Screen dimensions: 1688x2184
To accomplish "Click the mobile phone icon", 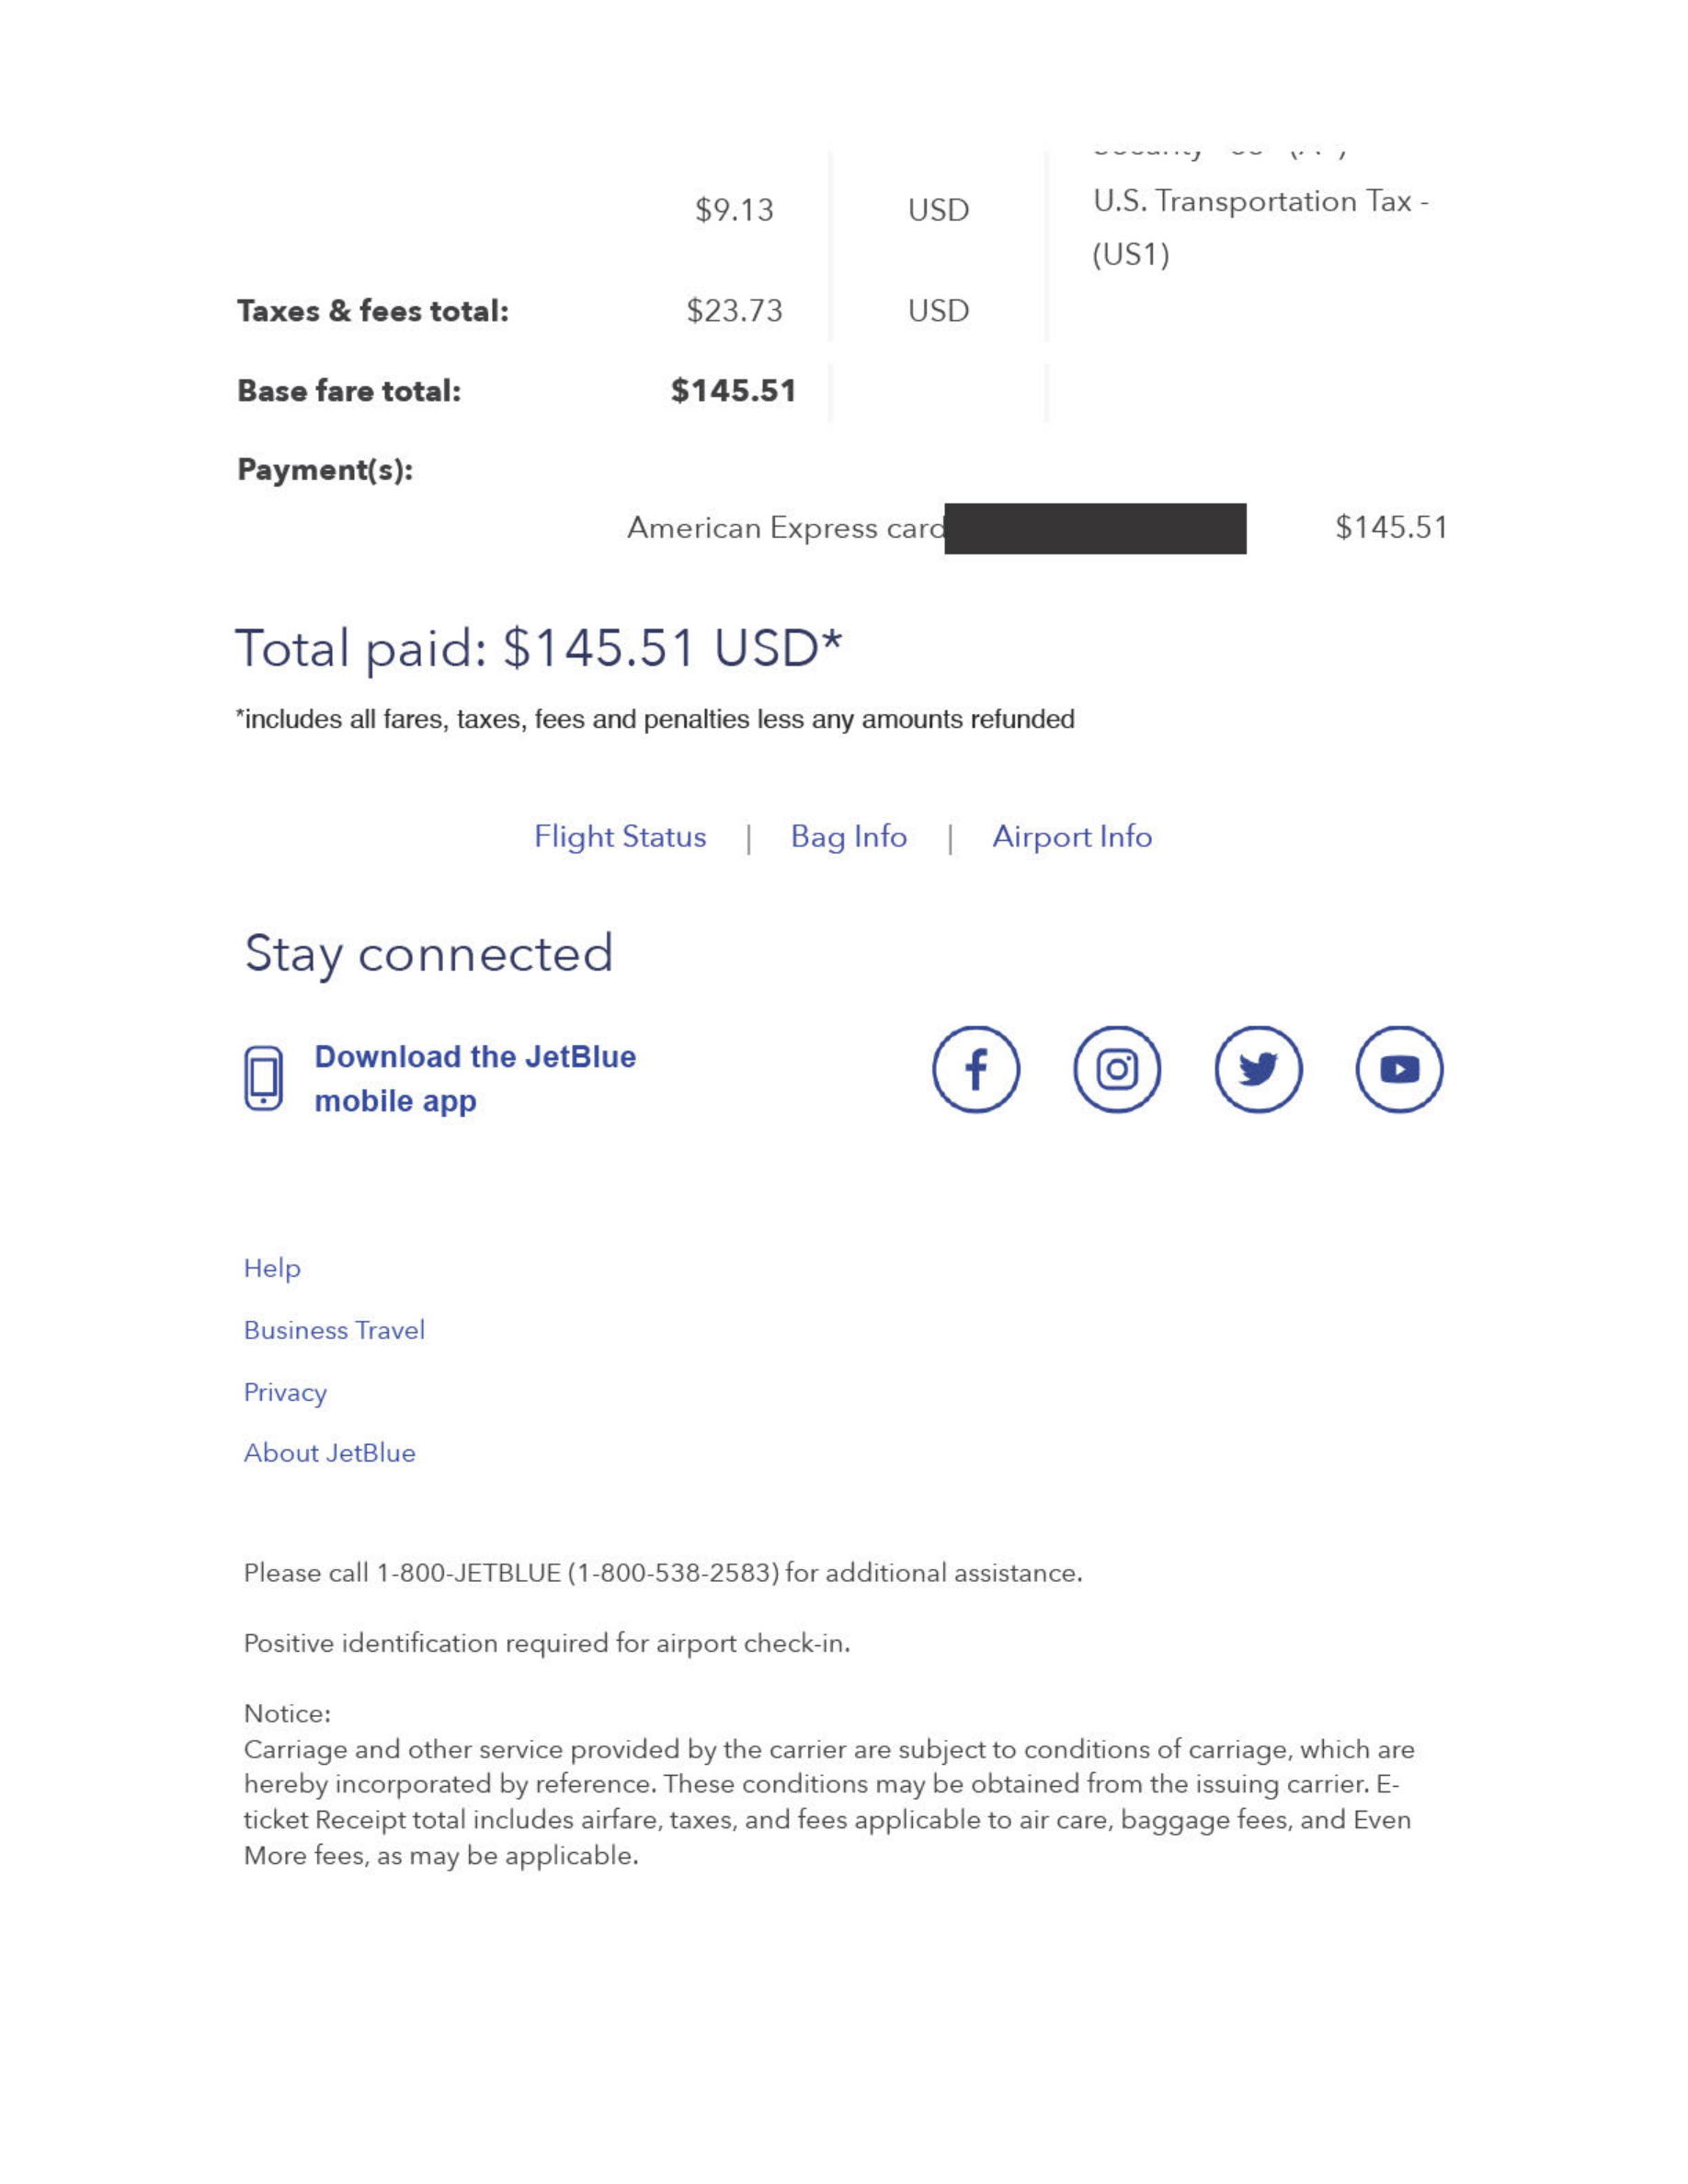I will 264,1078.
